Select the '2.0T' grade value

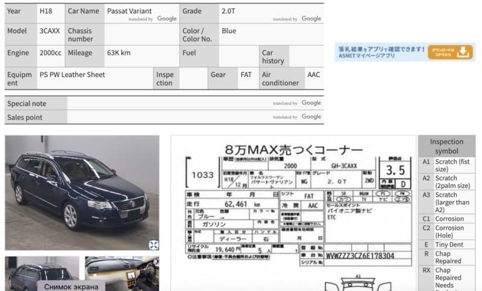228,11
